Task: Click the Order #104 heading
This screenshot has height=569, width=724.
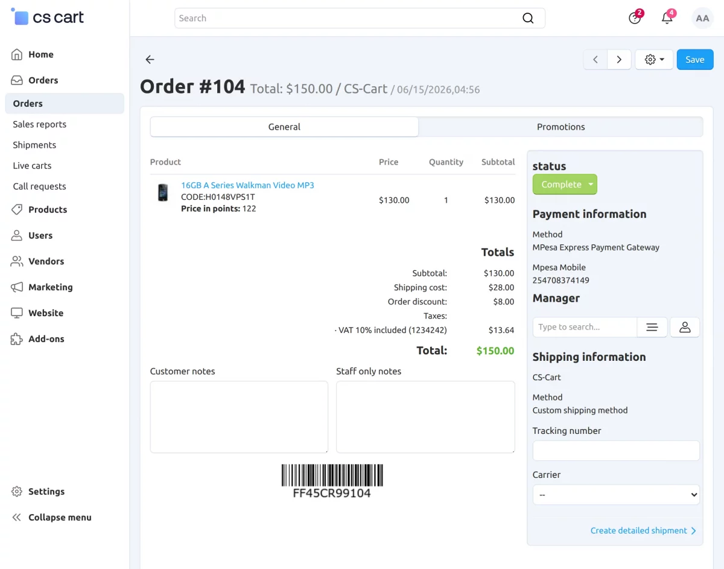Action: [x=192, y=87]
